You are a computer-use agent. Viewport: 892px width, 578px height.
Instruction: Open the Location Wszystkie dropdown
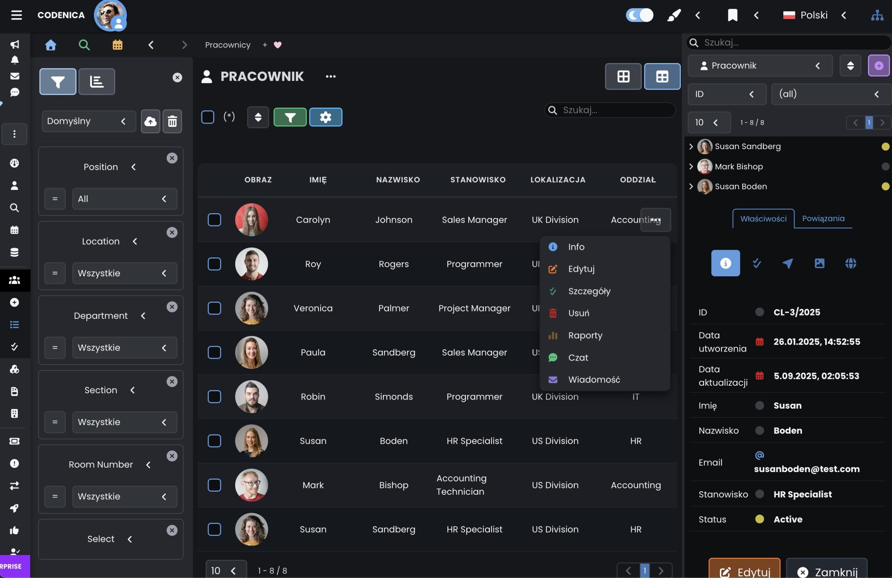(x=124, y=273)
